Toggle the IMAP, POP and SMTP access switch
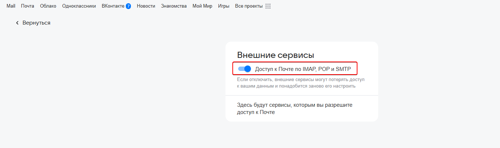The height and width of the screenshot is (148, 500). pos(244,69)
